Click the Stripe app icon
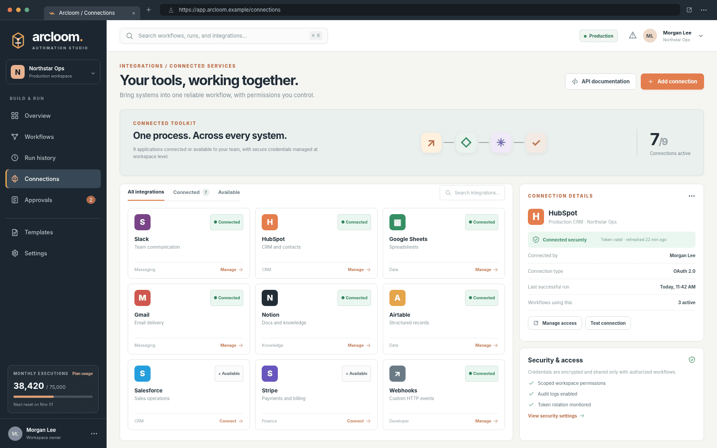 (270, 374)
